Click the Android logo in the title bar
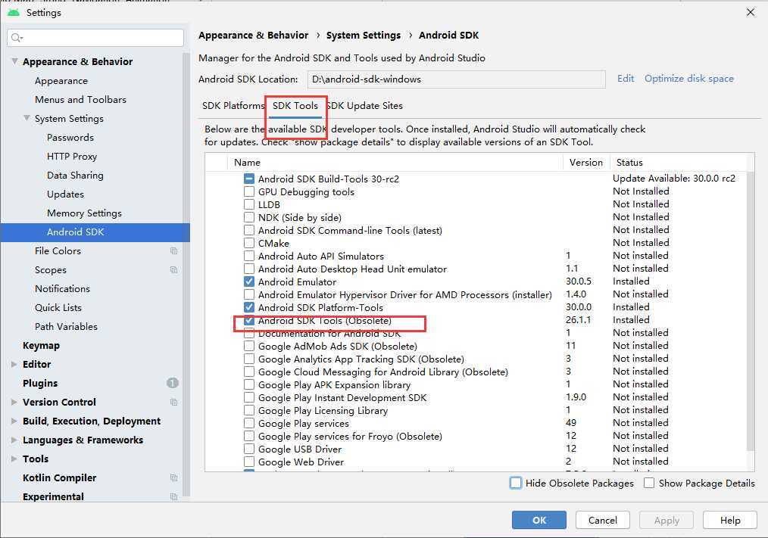Screen dimensions: 768x538 click(13, 12)
